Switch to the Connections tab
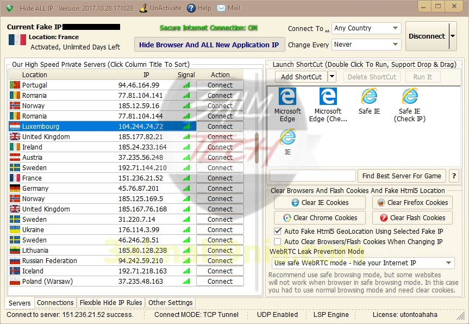469x324 pixels. tap(55, 303)
